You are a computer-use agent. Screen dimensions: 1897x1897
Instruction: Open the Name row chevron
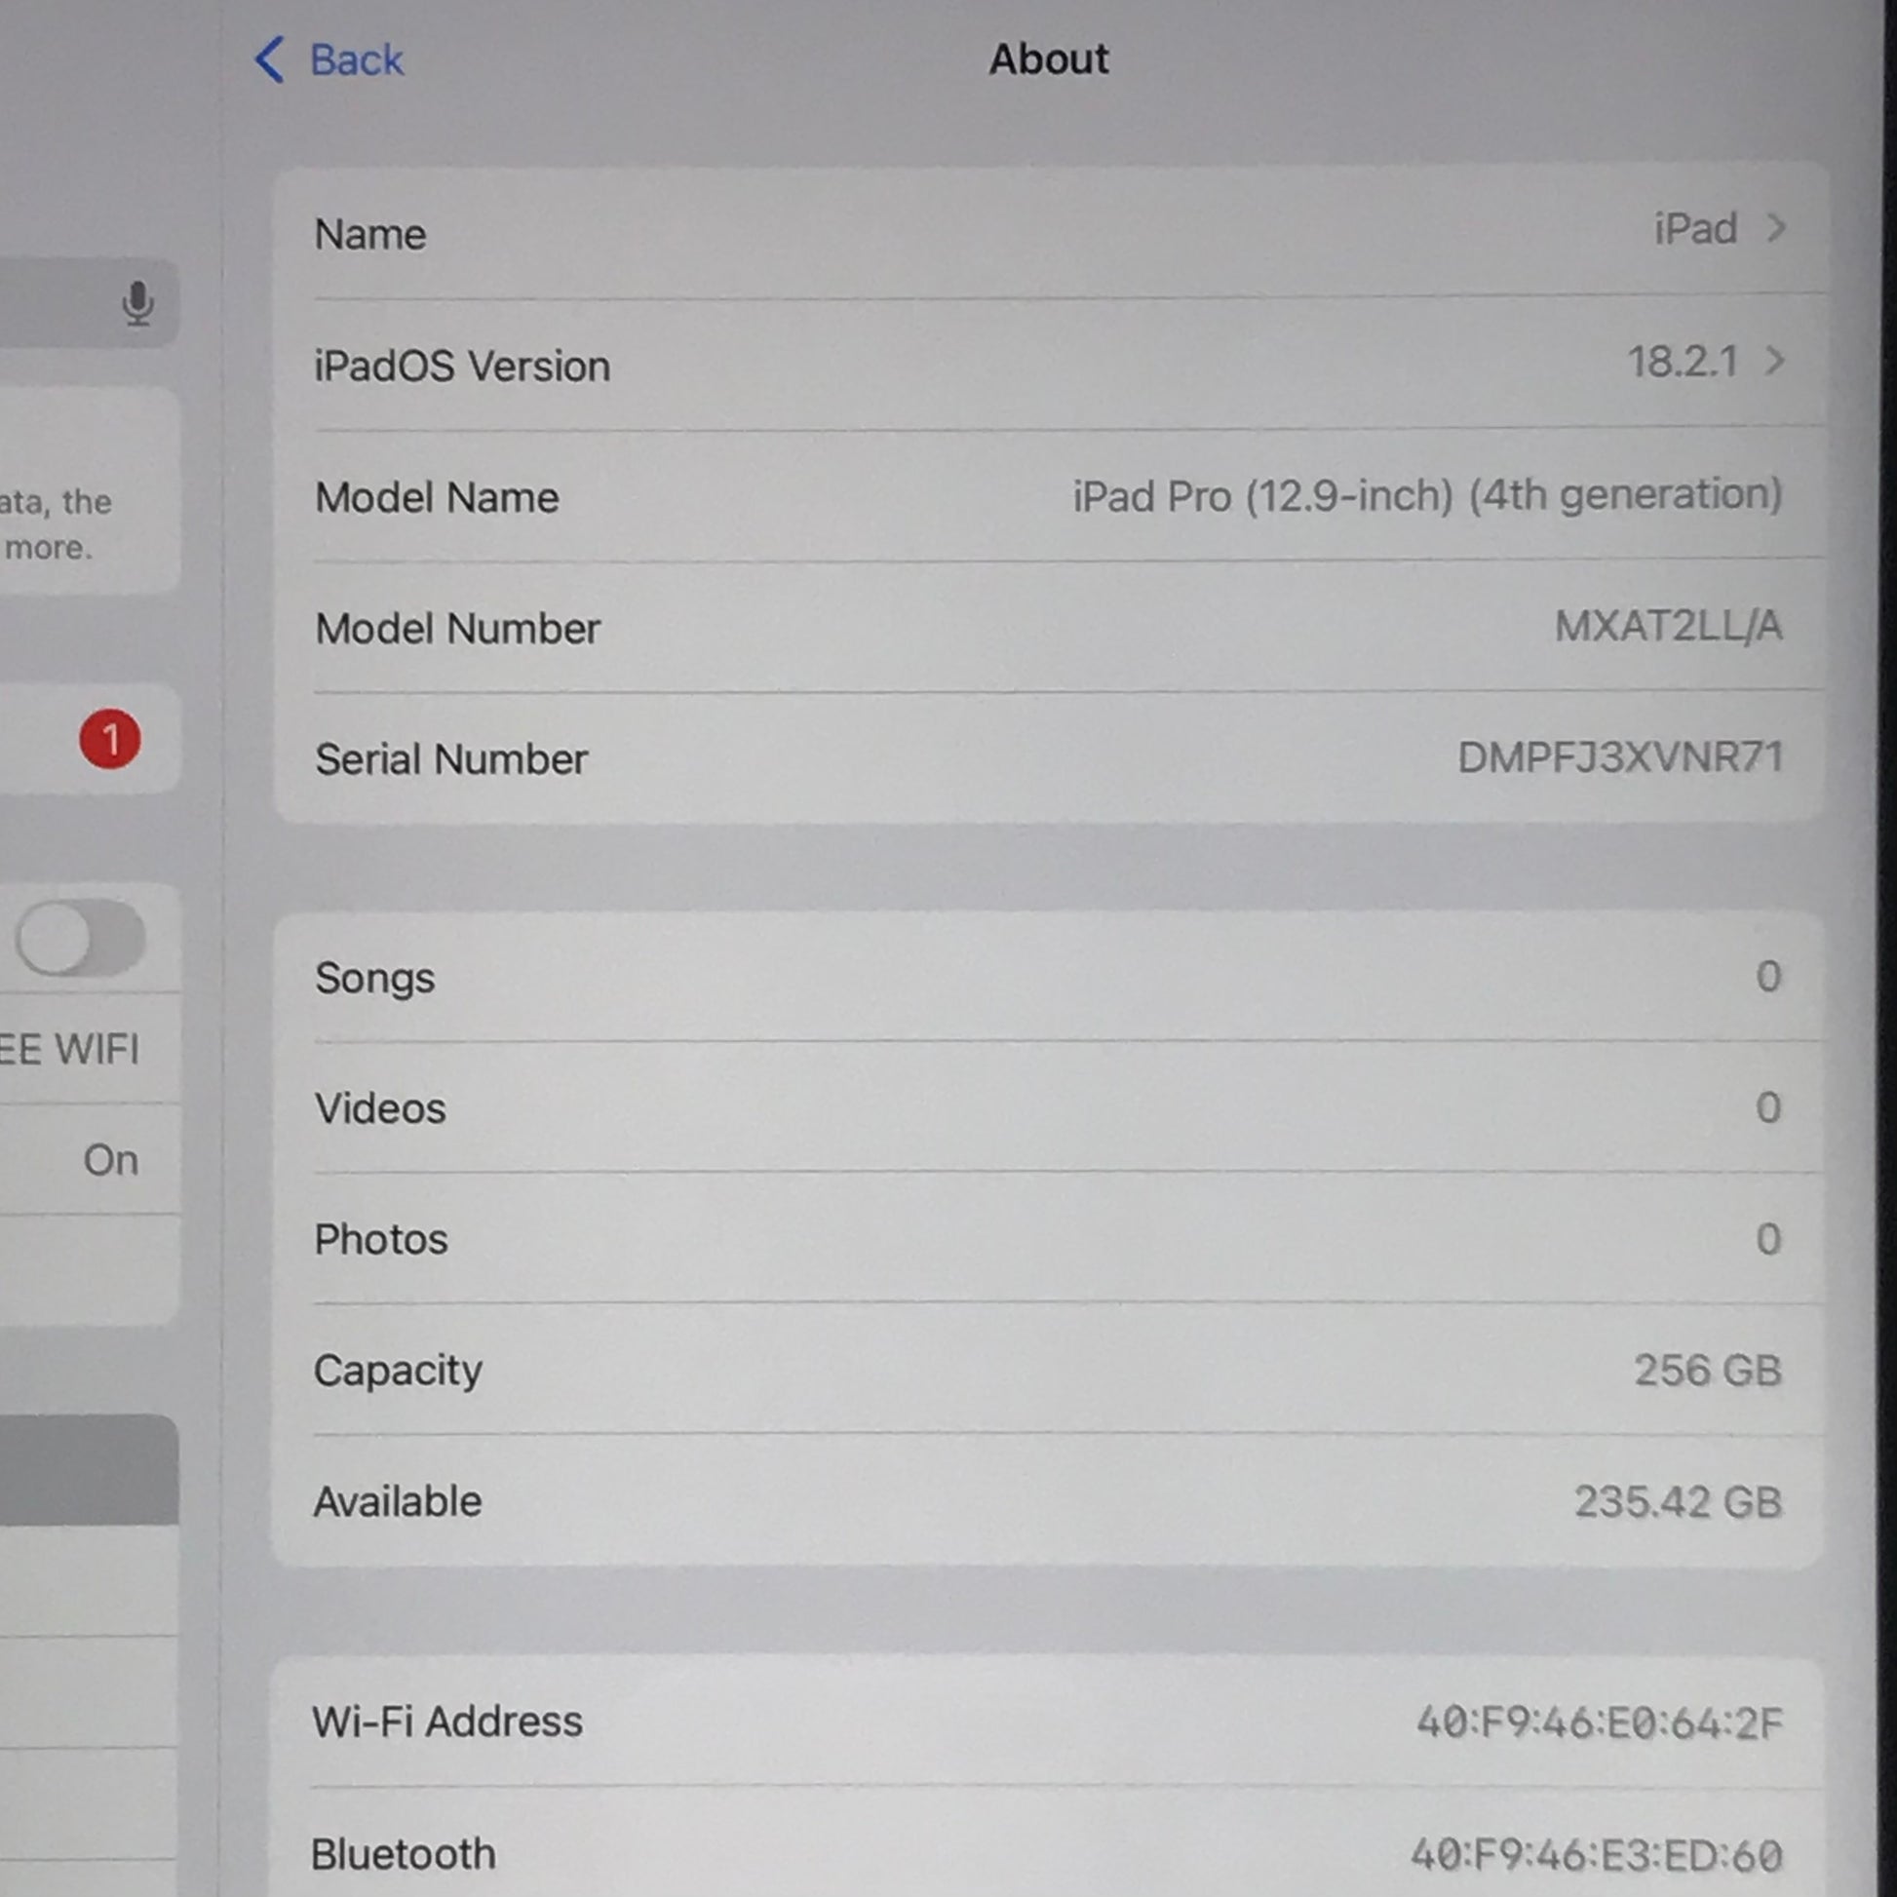pos(1775,228)
